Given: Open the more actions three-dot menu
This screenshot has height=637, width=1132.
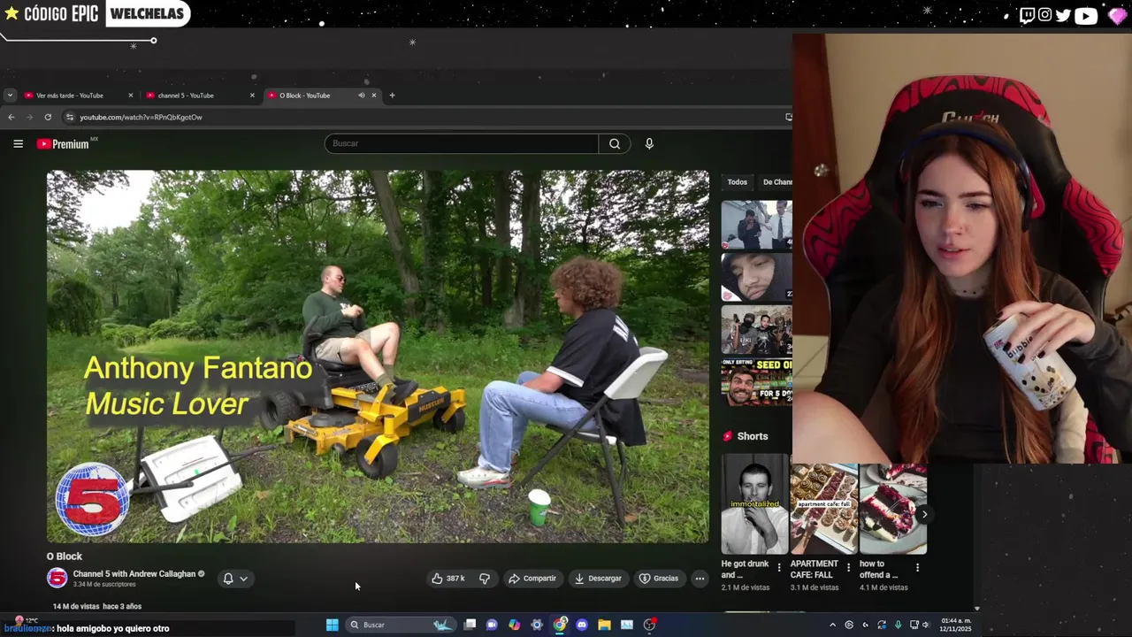Looking at the screenshot, I should pyautogui.click(x=700, y=579).
